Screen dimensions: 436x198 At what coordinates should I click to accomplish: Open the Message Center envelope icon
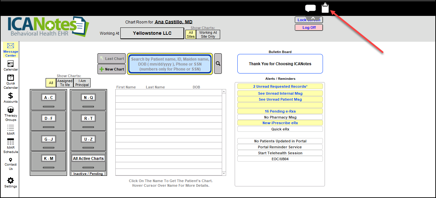(x=11, y=46)
